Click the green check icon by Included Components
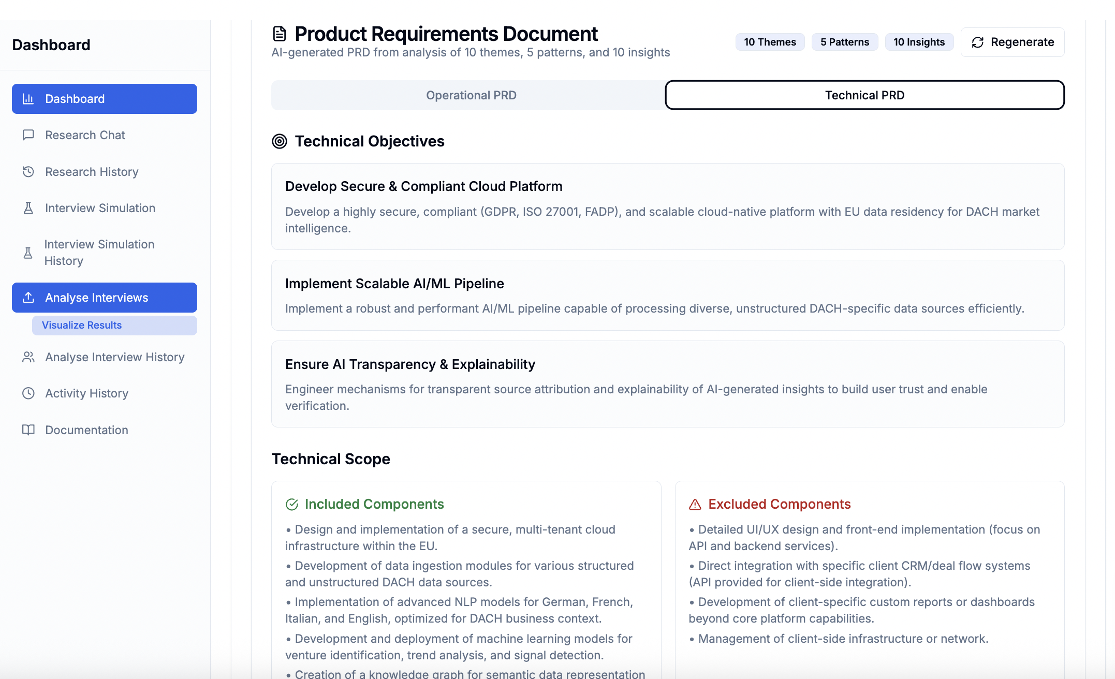Viewport: 1115px width, 679px height. (x=292, y=504)
